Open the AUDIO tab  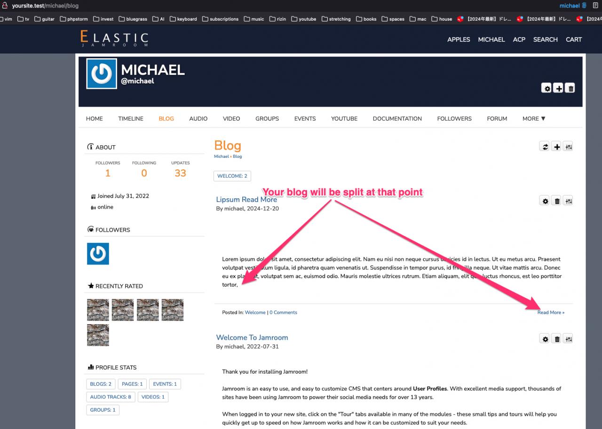coord(198,118)
